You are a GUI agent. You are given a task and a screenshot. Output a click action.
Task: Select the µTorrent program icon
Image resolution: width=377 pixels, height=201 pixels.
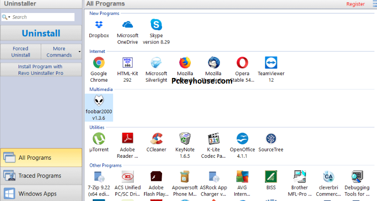pos(99,139)
